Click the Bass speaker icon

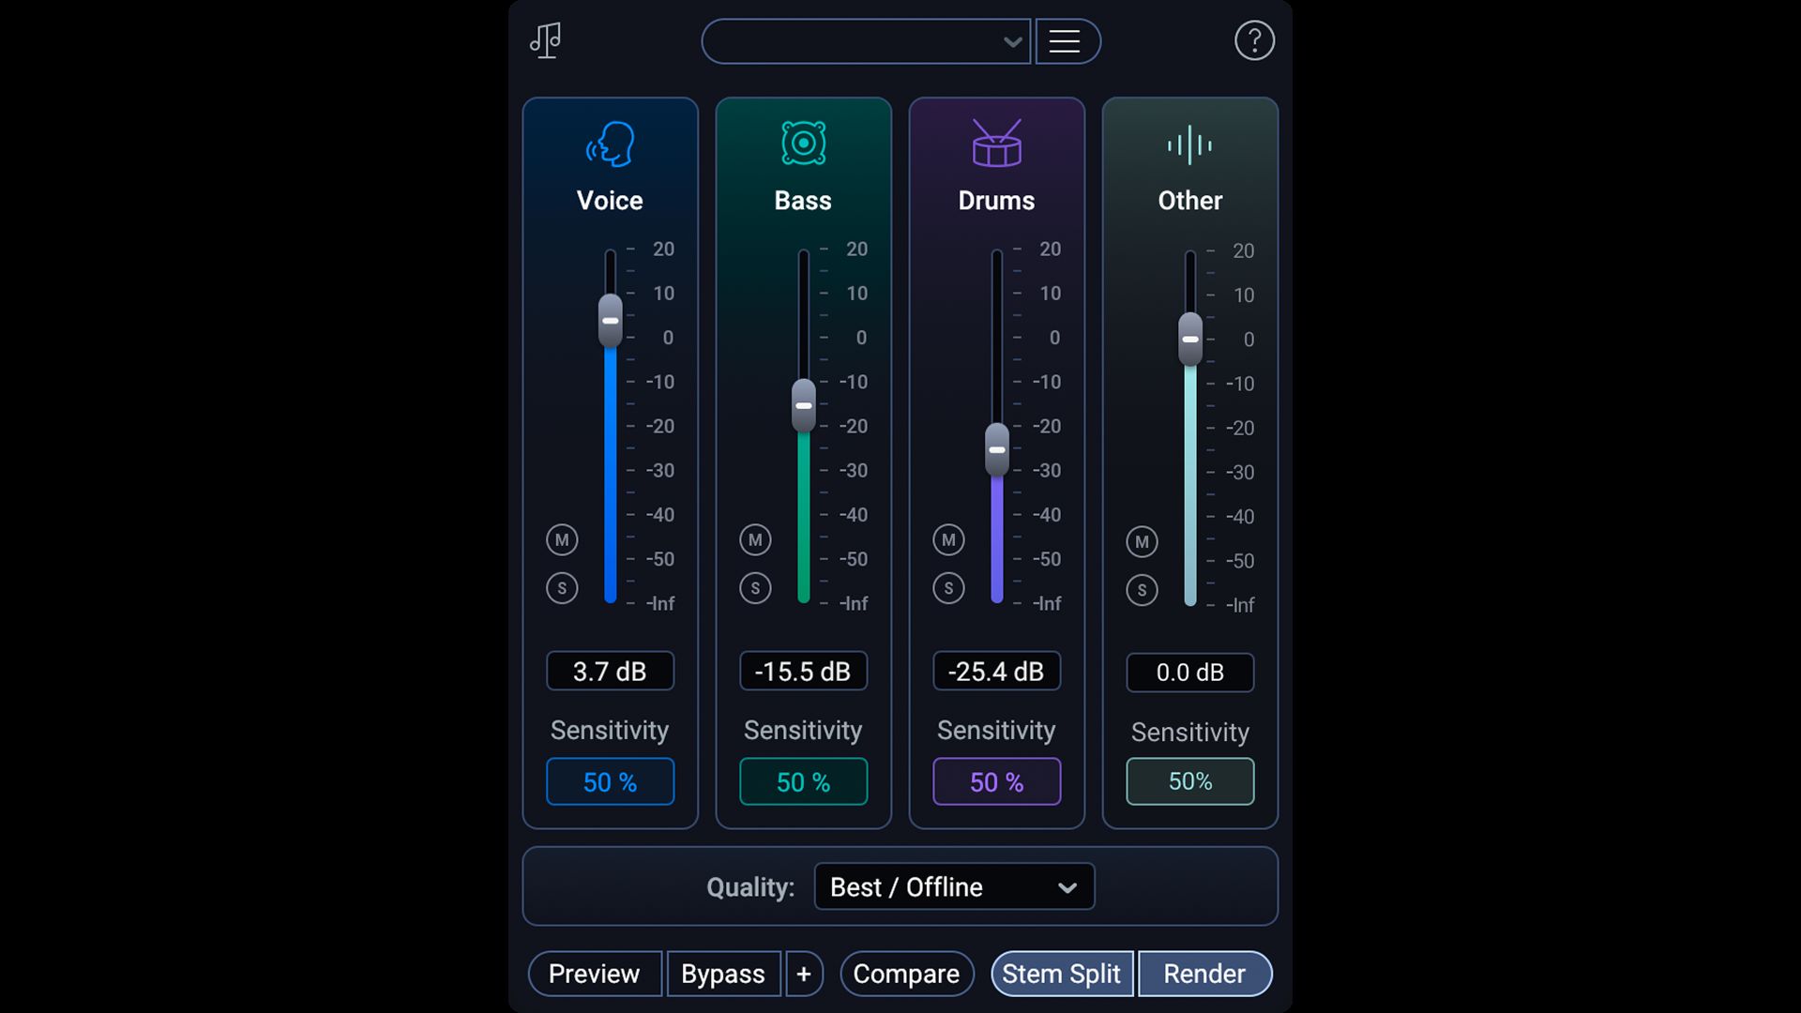pyautogui.click(x=804, y=144)
